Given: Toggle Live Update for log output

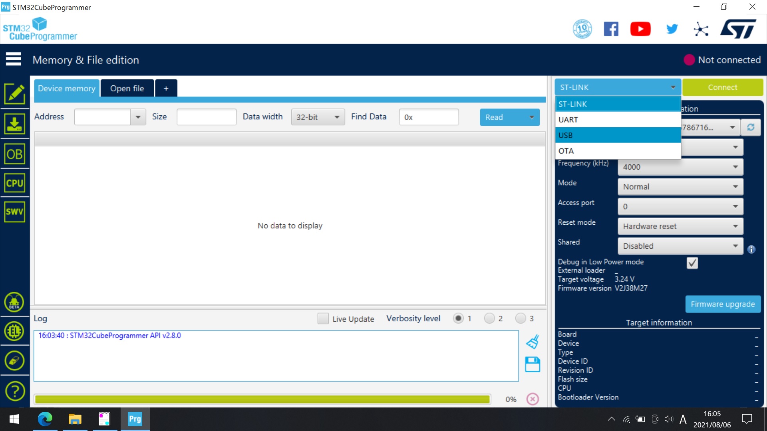Looking at the screenshot, I should [322, 318].
